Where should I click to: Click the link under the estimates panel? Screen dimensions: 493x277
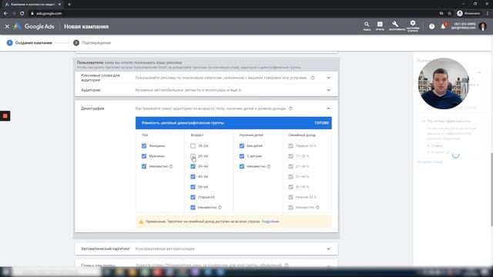[430, 162]
